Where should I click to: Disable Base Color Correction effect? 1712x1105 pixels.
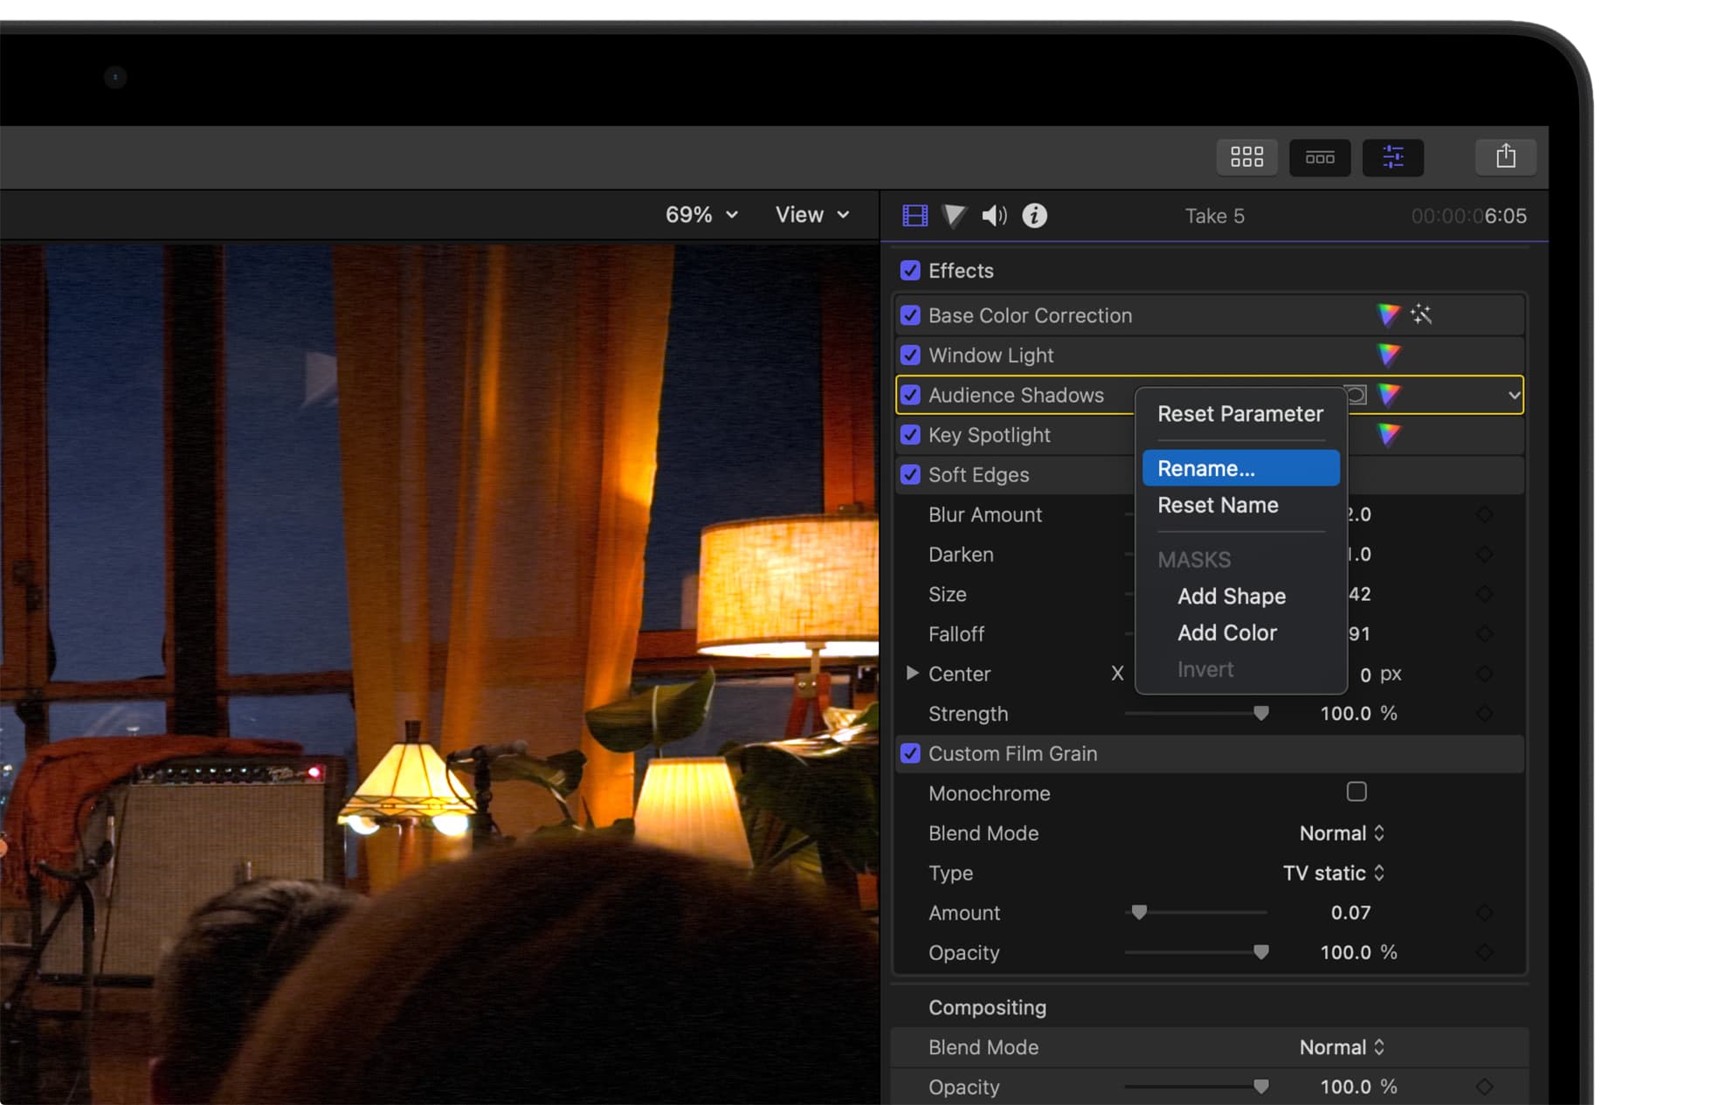(x=910, y=314)
